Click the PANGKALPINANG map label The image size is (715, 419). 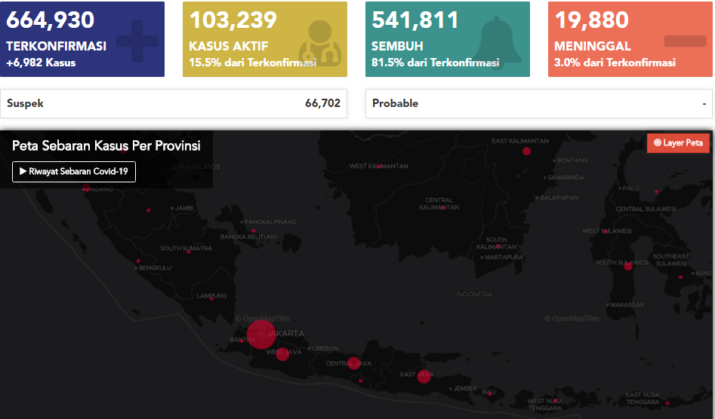(x=270, y=222)
